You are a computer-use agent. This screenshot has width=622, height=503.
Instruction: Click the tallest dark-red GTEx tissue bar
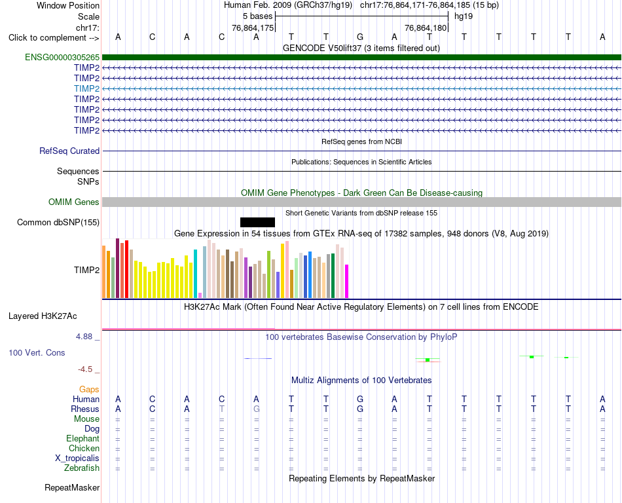tap(117, 268)
